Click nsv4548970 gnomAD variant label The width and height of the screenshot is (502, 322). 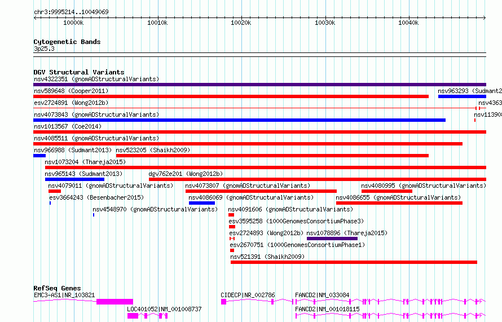[155, 209]
